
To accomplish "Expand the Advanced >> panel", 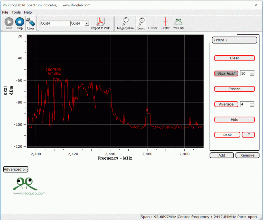I will tap(16, 169).
